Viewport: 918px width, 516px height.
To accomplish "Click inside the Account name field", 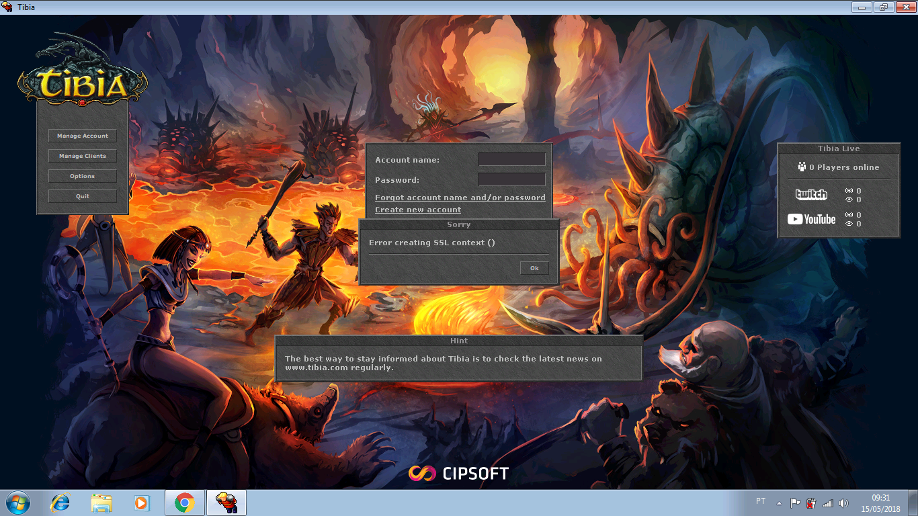I will click(x=511, y=159).
